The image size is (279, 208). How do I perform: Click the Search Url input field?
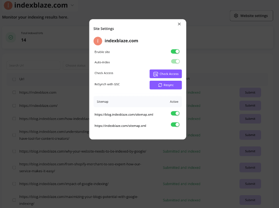pos(33,65)
